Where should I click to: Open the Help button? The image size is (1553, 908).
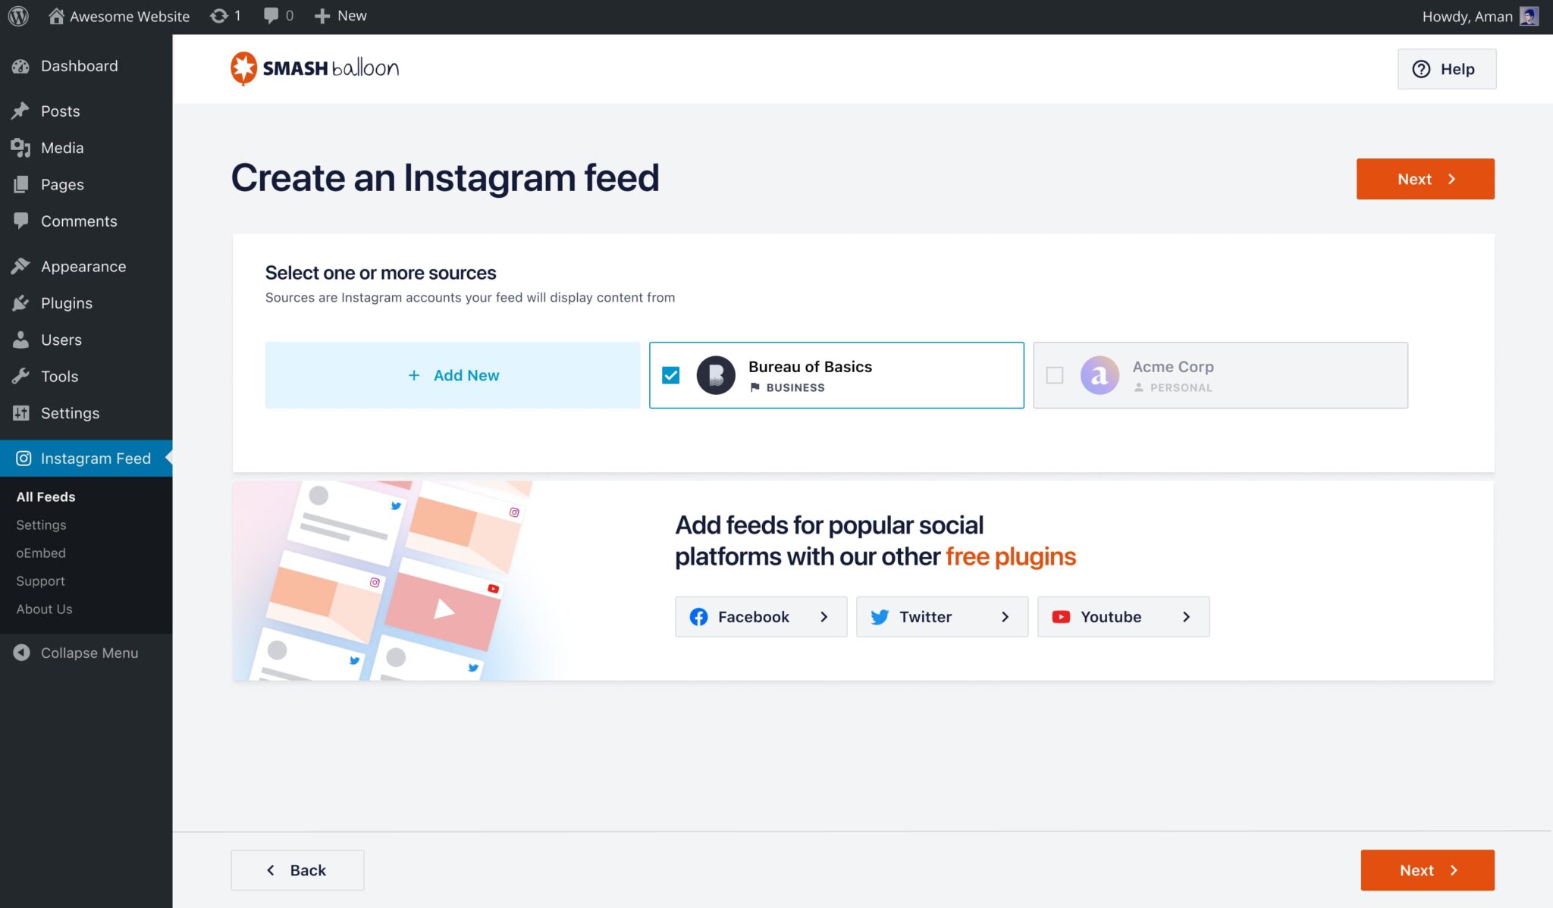[1446, 69]
